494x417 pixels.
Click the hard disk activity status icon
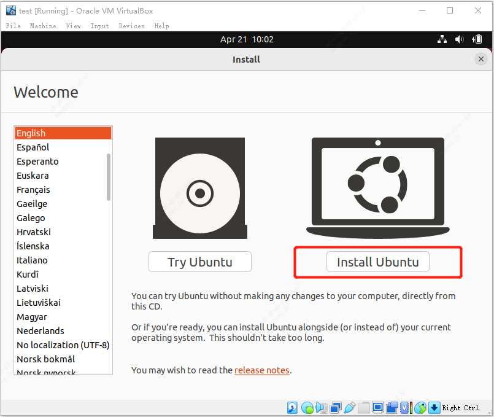pos(292,408)
